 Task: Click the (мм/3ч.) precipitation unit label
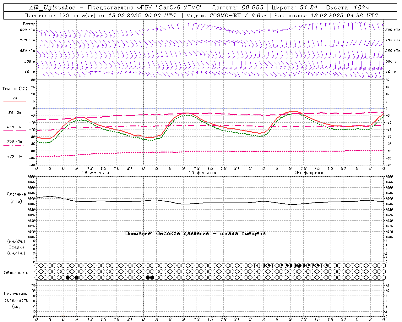pos(16,241)
